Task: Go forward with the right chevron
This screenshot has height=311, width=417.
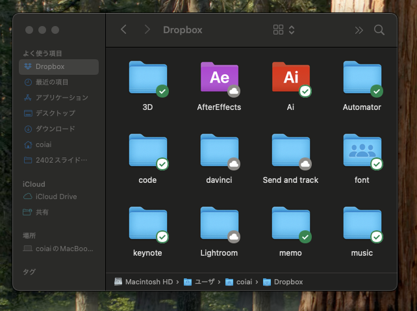Action: click(x=147, y=29)
